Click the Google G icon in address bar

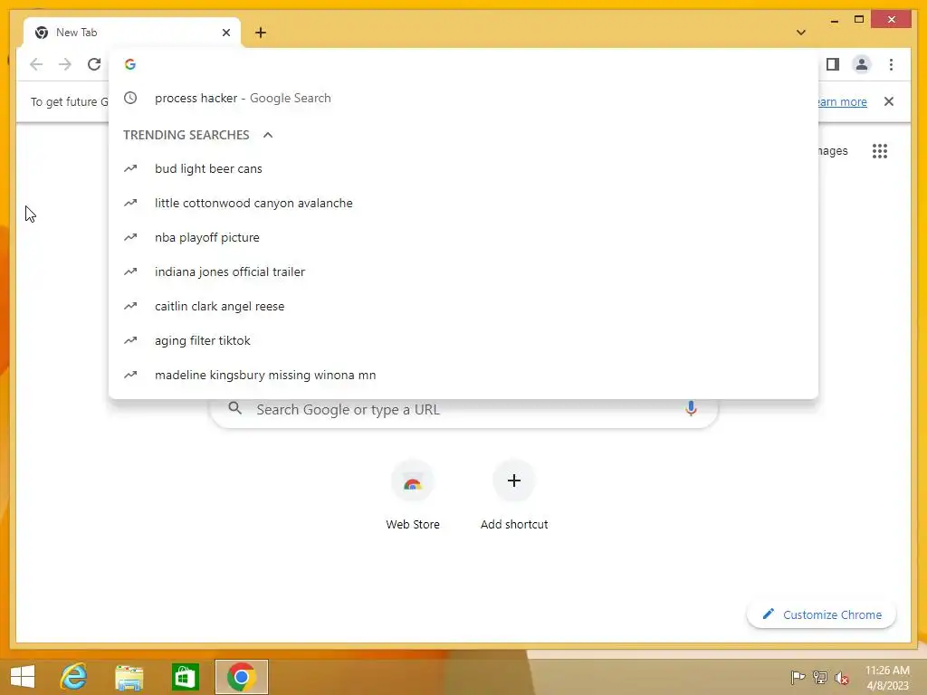[x=130, y=64]
